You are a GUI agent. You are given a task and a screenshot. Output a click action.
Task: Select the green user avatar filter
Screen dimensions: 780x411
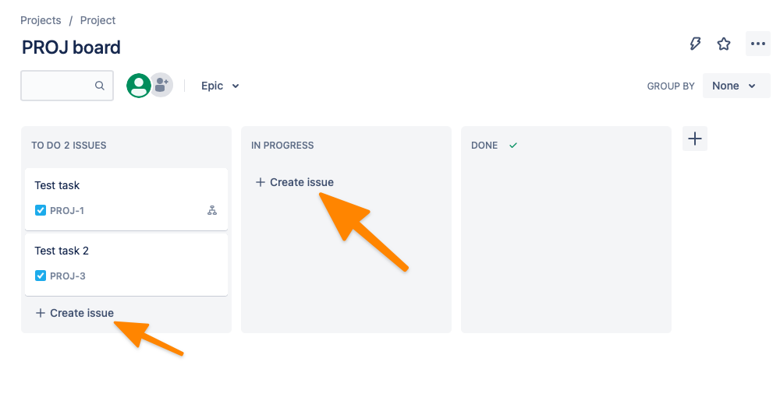pyautogui.click(x=139, y=86)
